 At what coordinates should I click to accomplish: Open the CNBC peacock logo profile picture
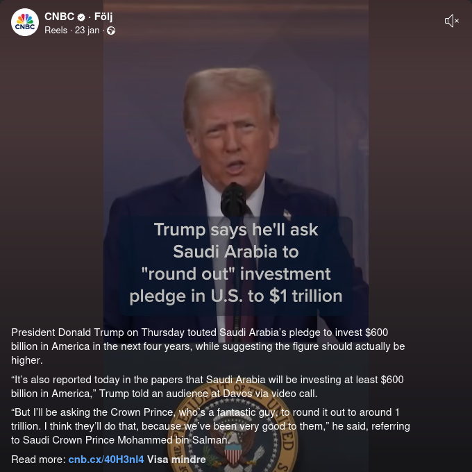[x=25, y=22]
